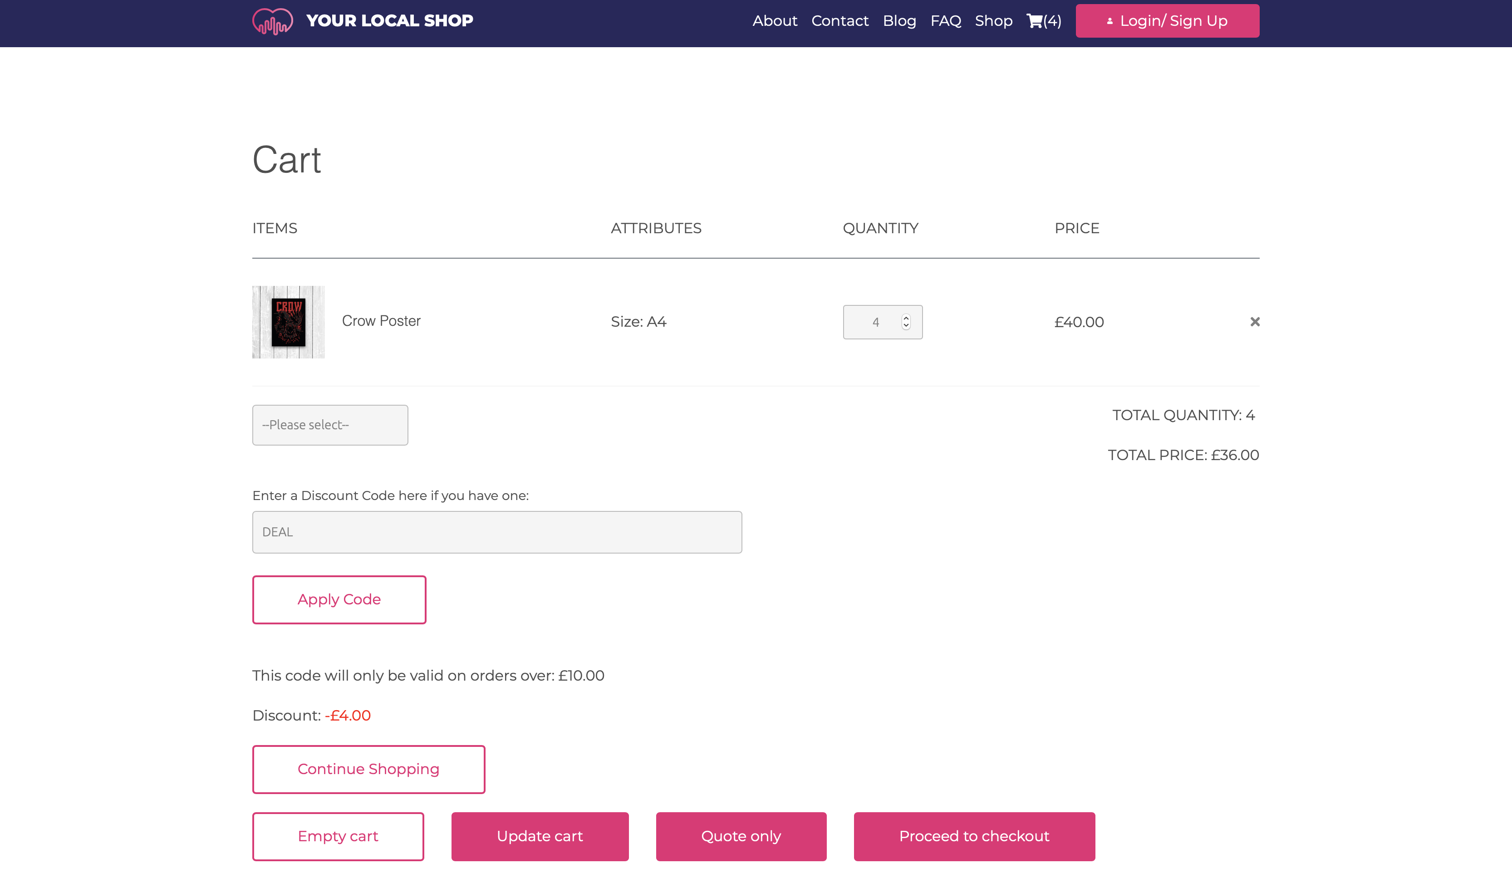The height and width of the screenshot is (883, 1512).
Task: Click the About navigation menu item
Action: coord(775,21)
